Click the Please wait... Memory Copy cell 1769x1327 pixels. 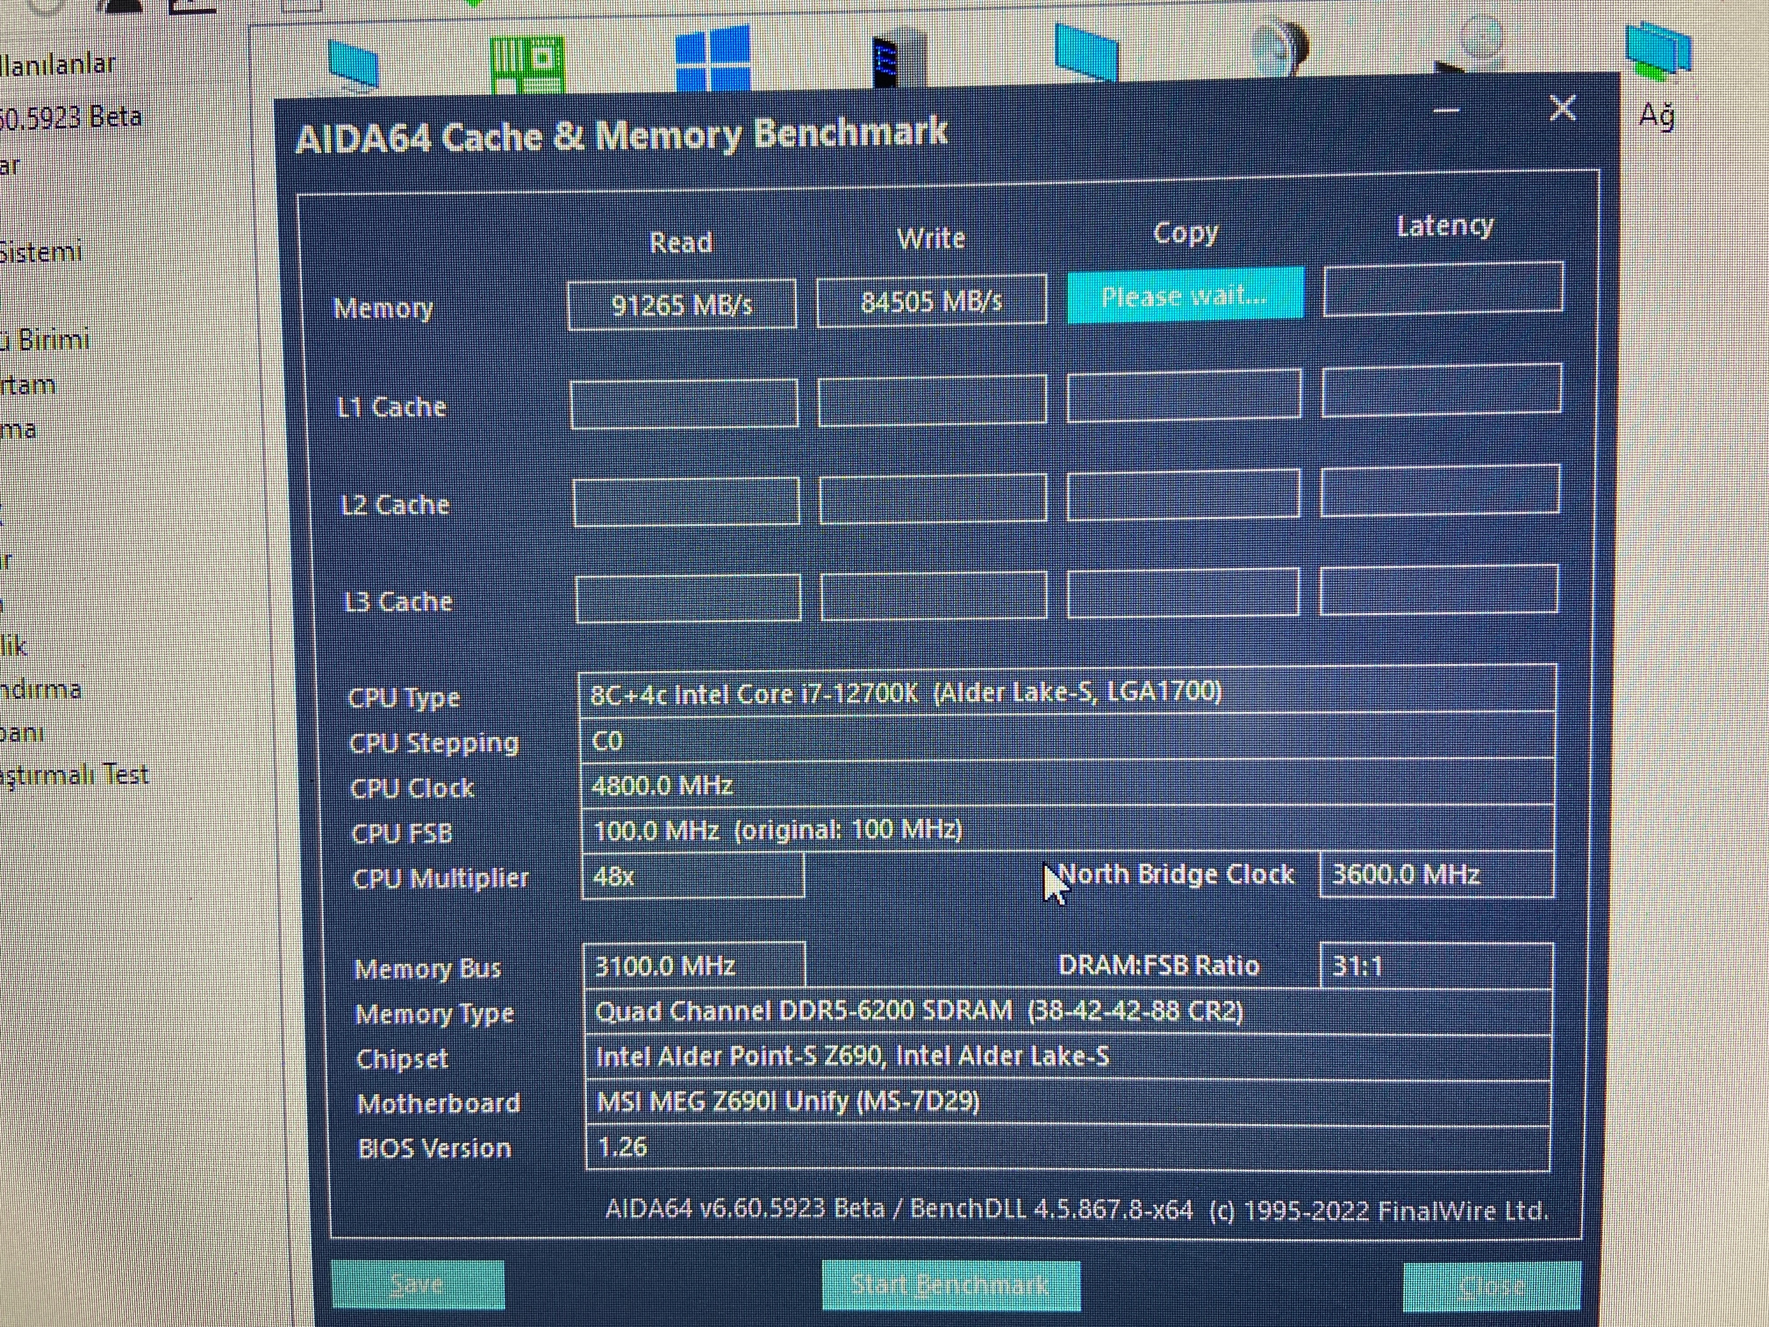click(x=1185, y=296)
